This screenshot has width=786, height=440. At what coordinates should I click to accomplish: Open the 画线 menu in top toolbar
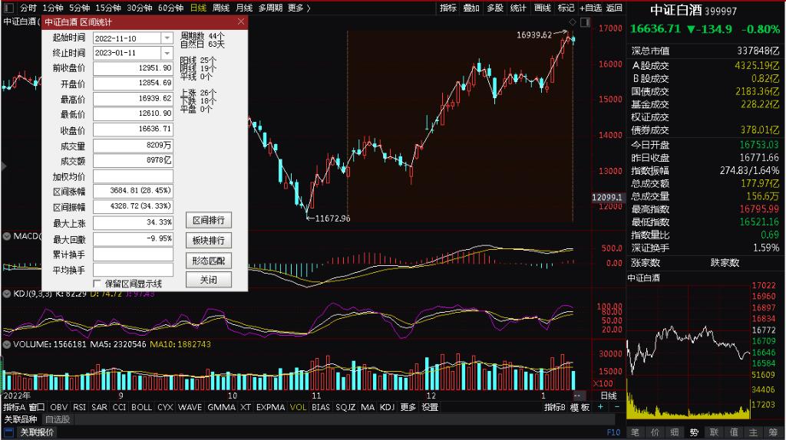click(542, 8)
